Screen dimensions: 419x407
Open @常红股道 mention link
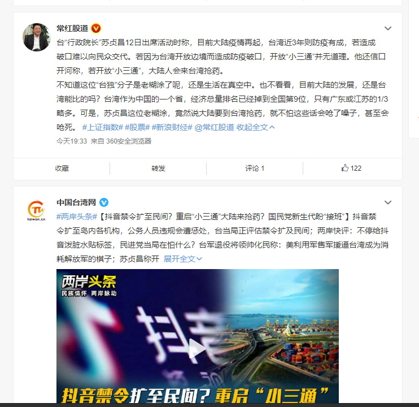click(215, 127)
